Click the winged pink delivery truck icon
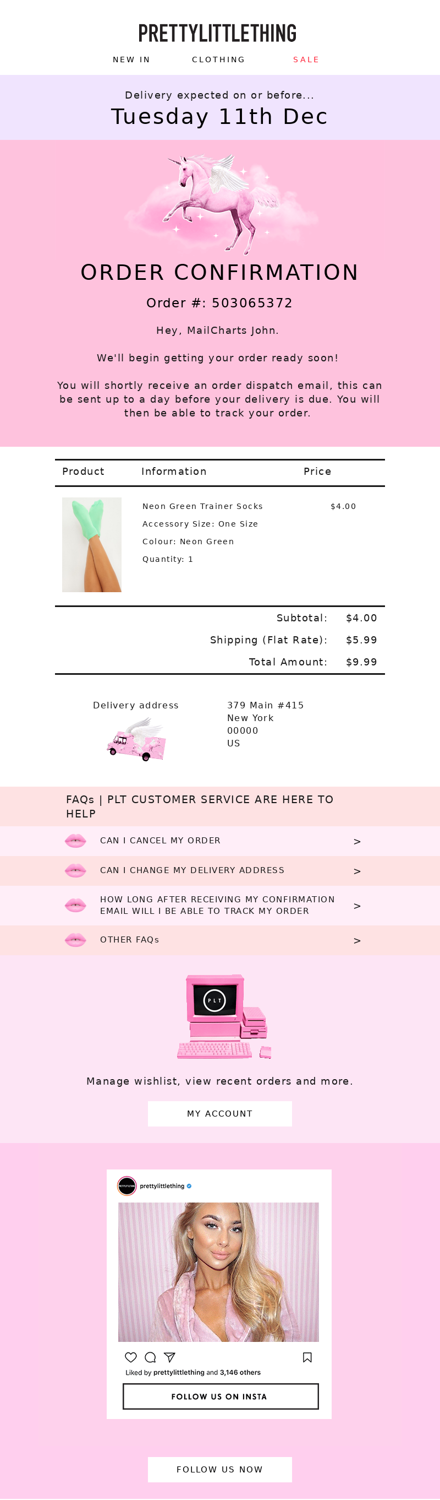Image resolution: width=440 pixels, height=1500 pixels. pos(137,739)
